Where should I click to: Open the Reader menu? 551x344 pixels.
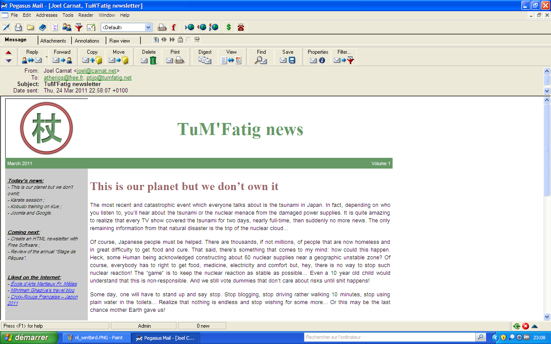click(86, 15)
